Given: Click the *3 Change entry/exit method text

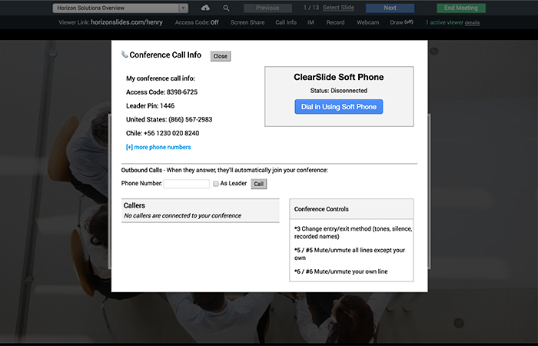Looking at the screenshot, I should pos(353,232).
